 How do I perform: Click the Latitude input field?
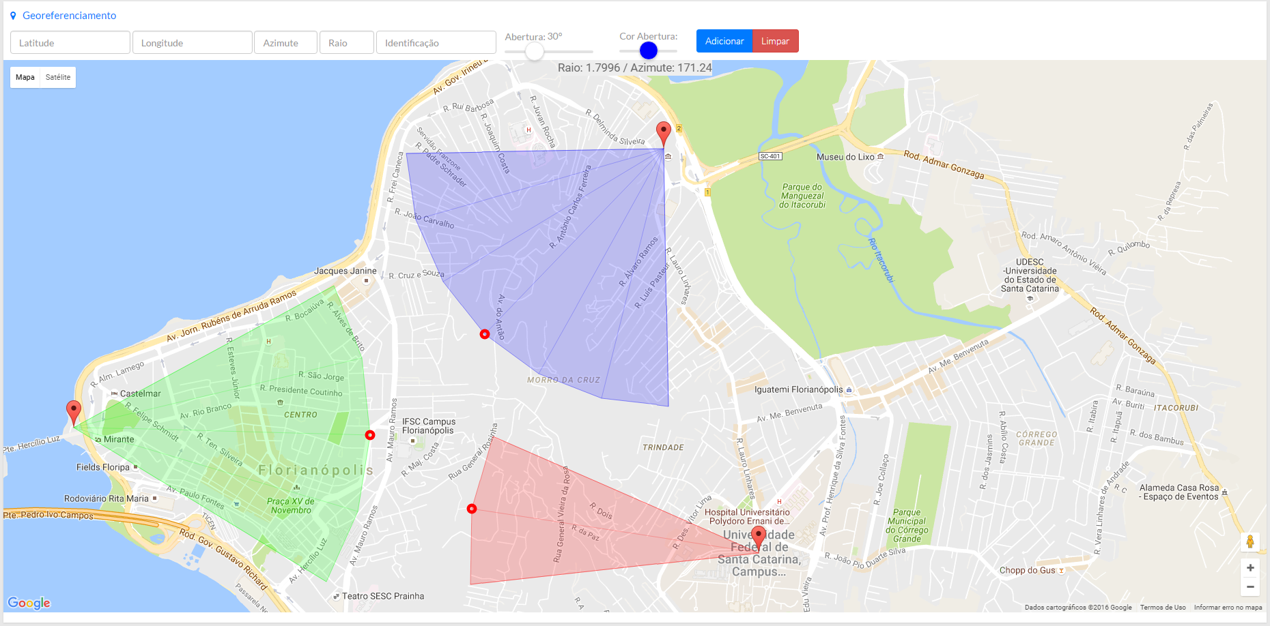(x=70, y=42)
